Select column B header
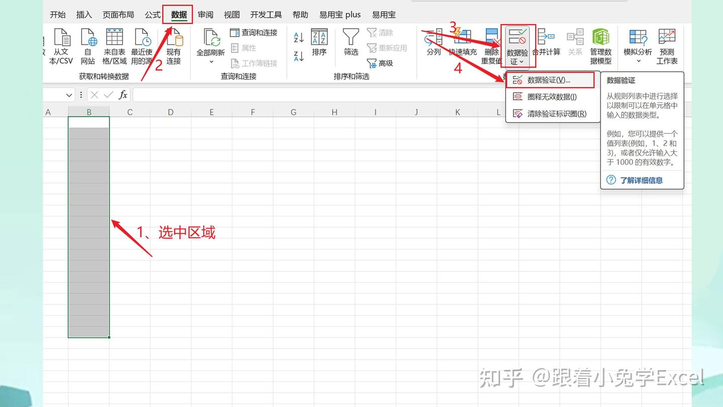The width and height of the screenshot is (723, 407). pos(89,112)
